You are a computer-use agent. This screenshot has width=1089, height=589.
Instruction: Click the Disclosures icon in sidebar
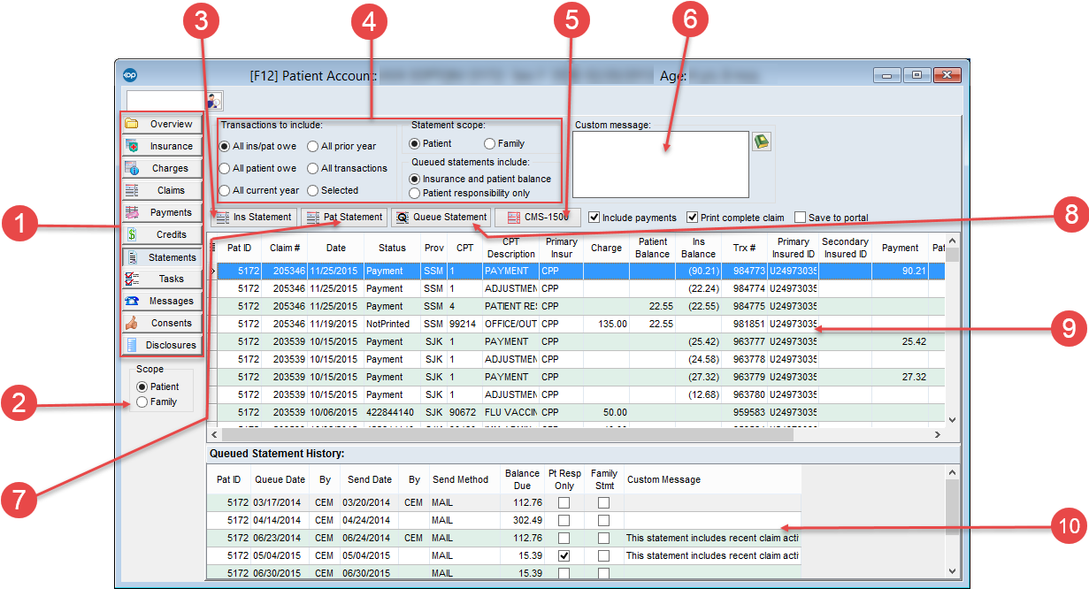133,345
